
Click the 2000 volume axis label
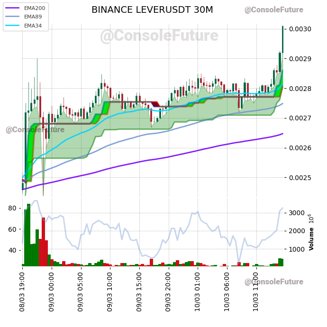coord(297,231)
